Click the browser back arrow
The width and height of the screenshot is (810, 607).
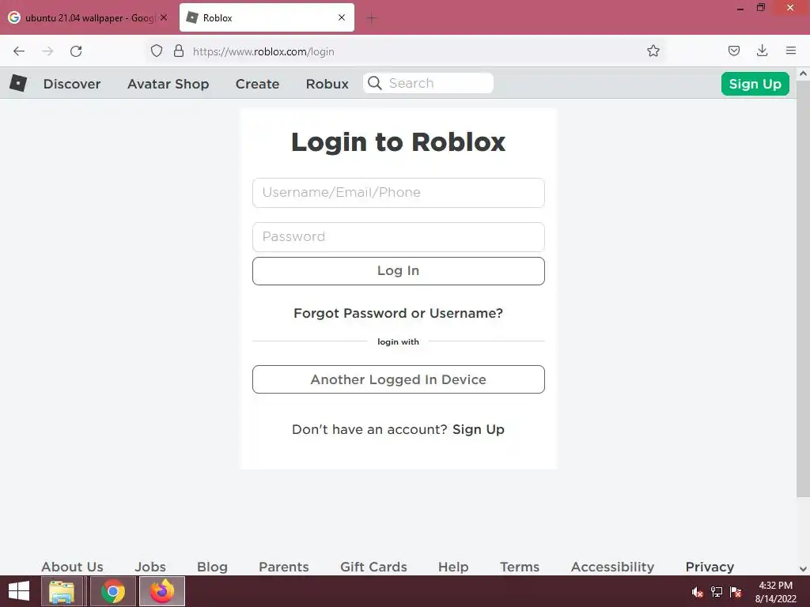pyautogui.click(x=19, y=51)
